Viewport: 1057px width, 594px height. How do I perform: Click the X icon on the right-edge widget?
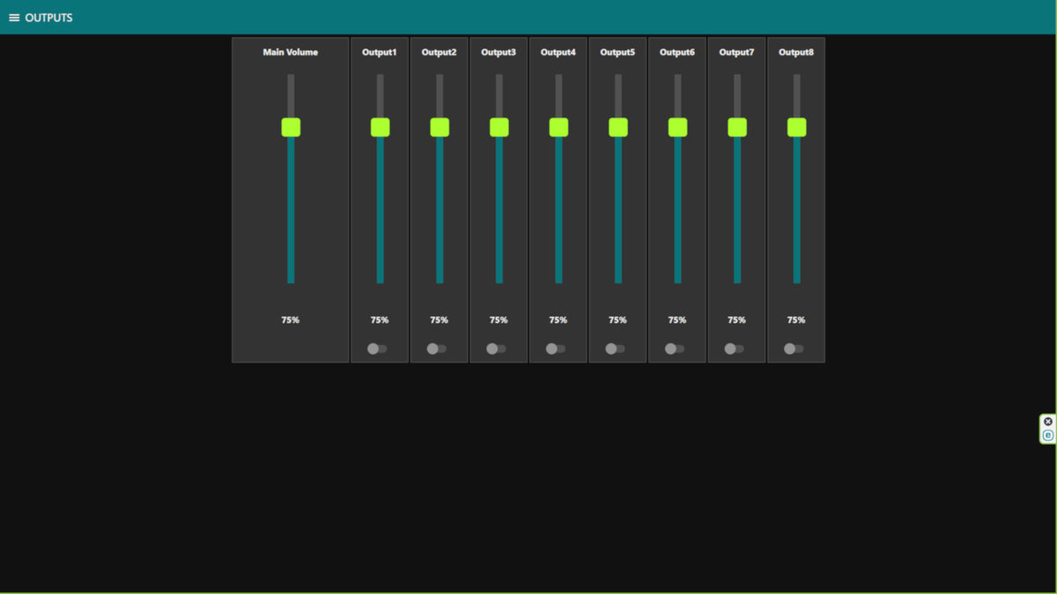pyautogui.click(x=1046, y=421)
